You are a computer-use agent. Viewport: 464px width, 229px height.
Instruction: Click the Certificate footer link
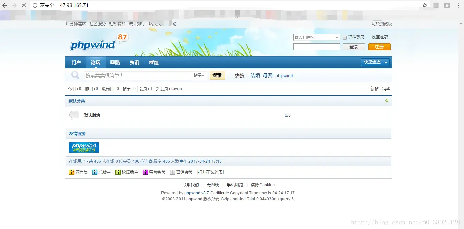(x=219, y=193)
